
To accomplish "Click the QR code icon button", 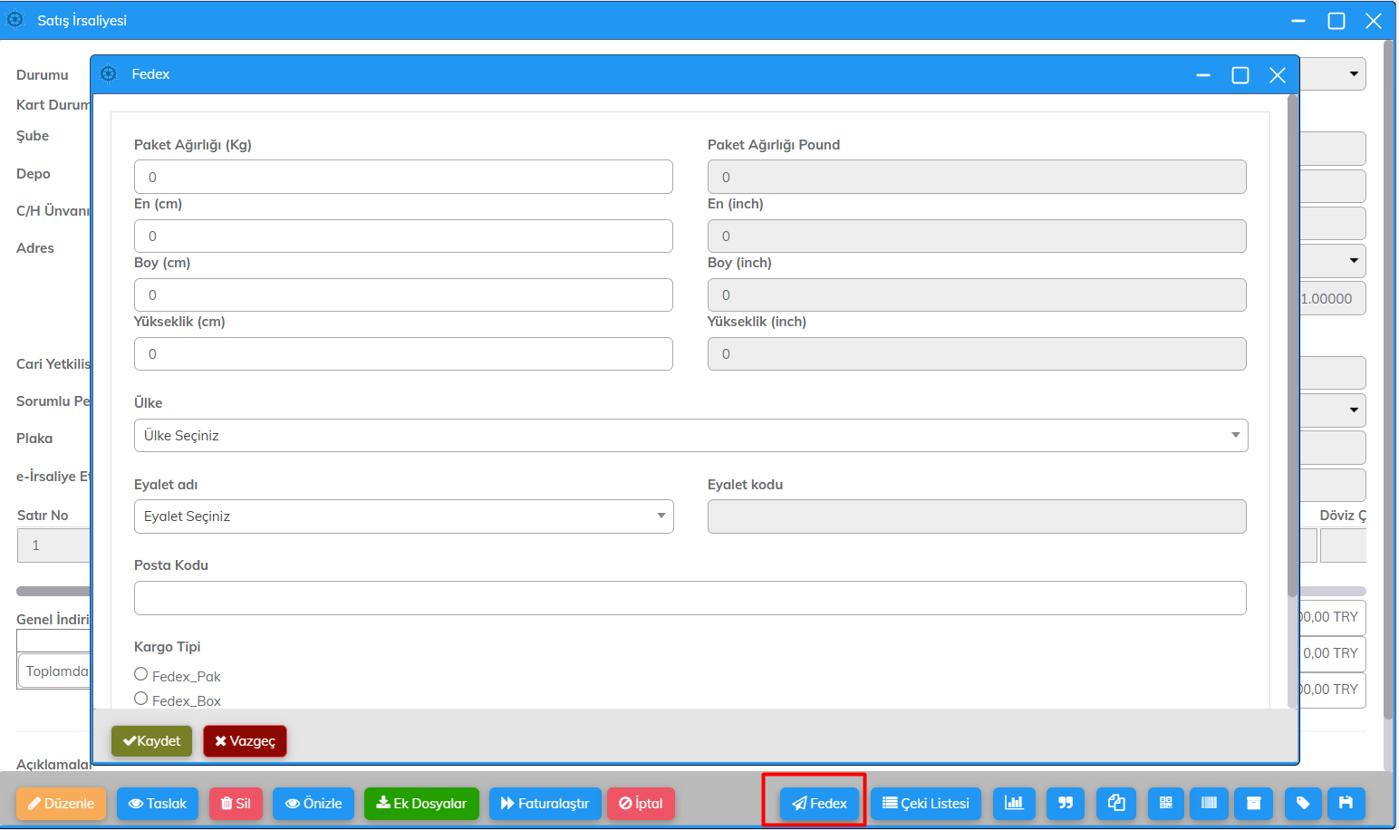I will [1166, 804].
